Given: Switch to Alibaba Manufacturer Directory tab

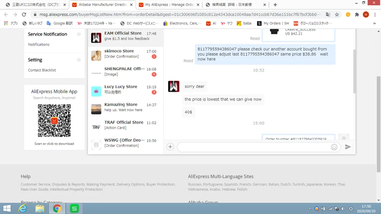Looking at the screenshot, I should coord(103,5).
